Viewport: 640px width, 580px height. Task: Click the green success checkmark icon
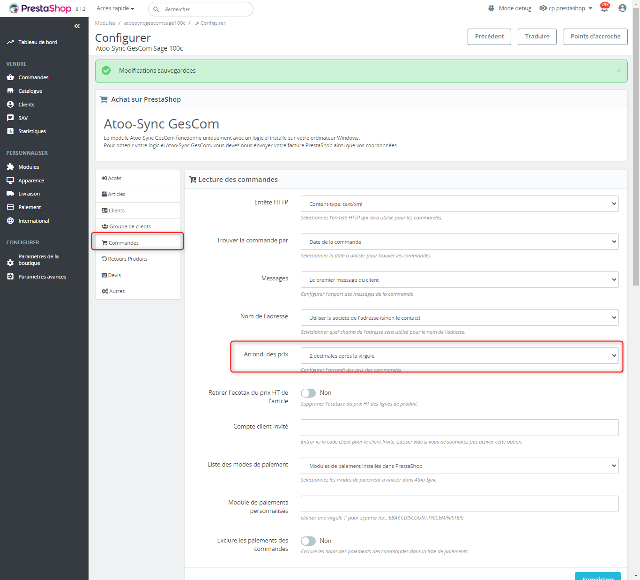[106, 70]
